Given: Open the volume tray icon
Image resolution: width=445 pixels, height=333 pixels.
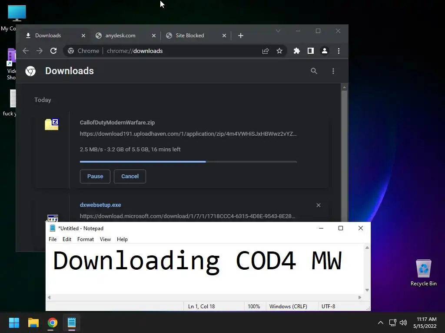Looking at the screenshot, I should [x=403, y=323].
